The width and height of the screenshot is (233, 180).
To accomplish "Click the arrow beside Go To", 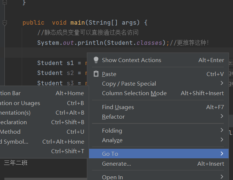I will [222, 154].
